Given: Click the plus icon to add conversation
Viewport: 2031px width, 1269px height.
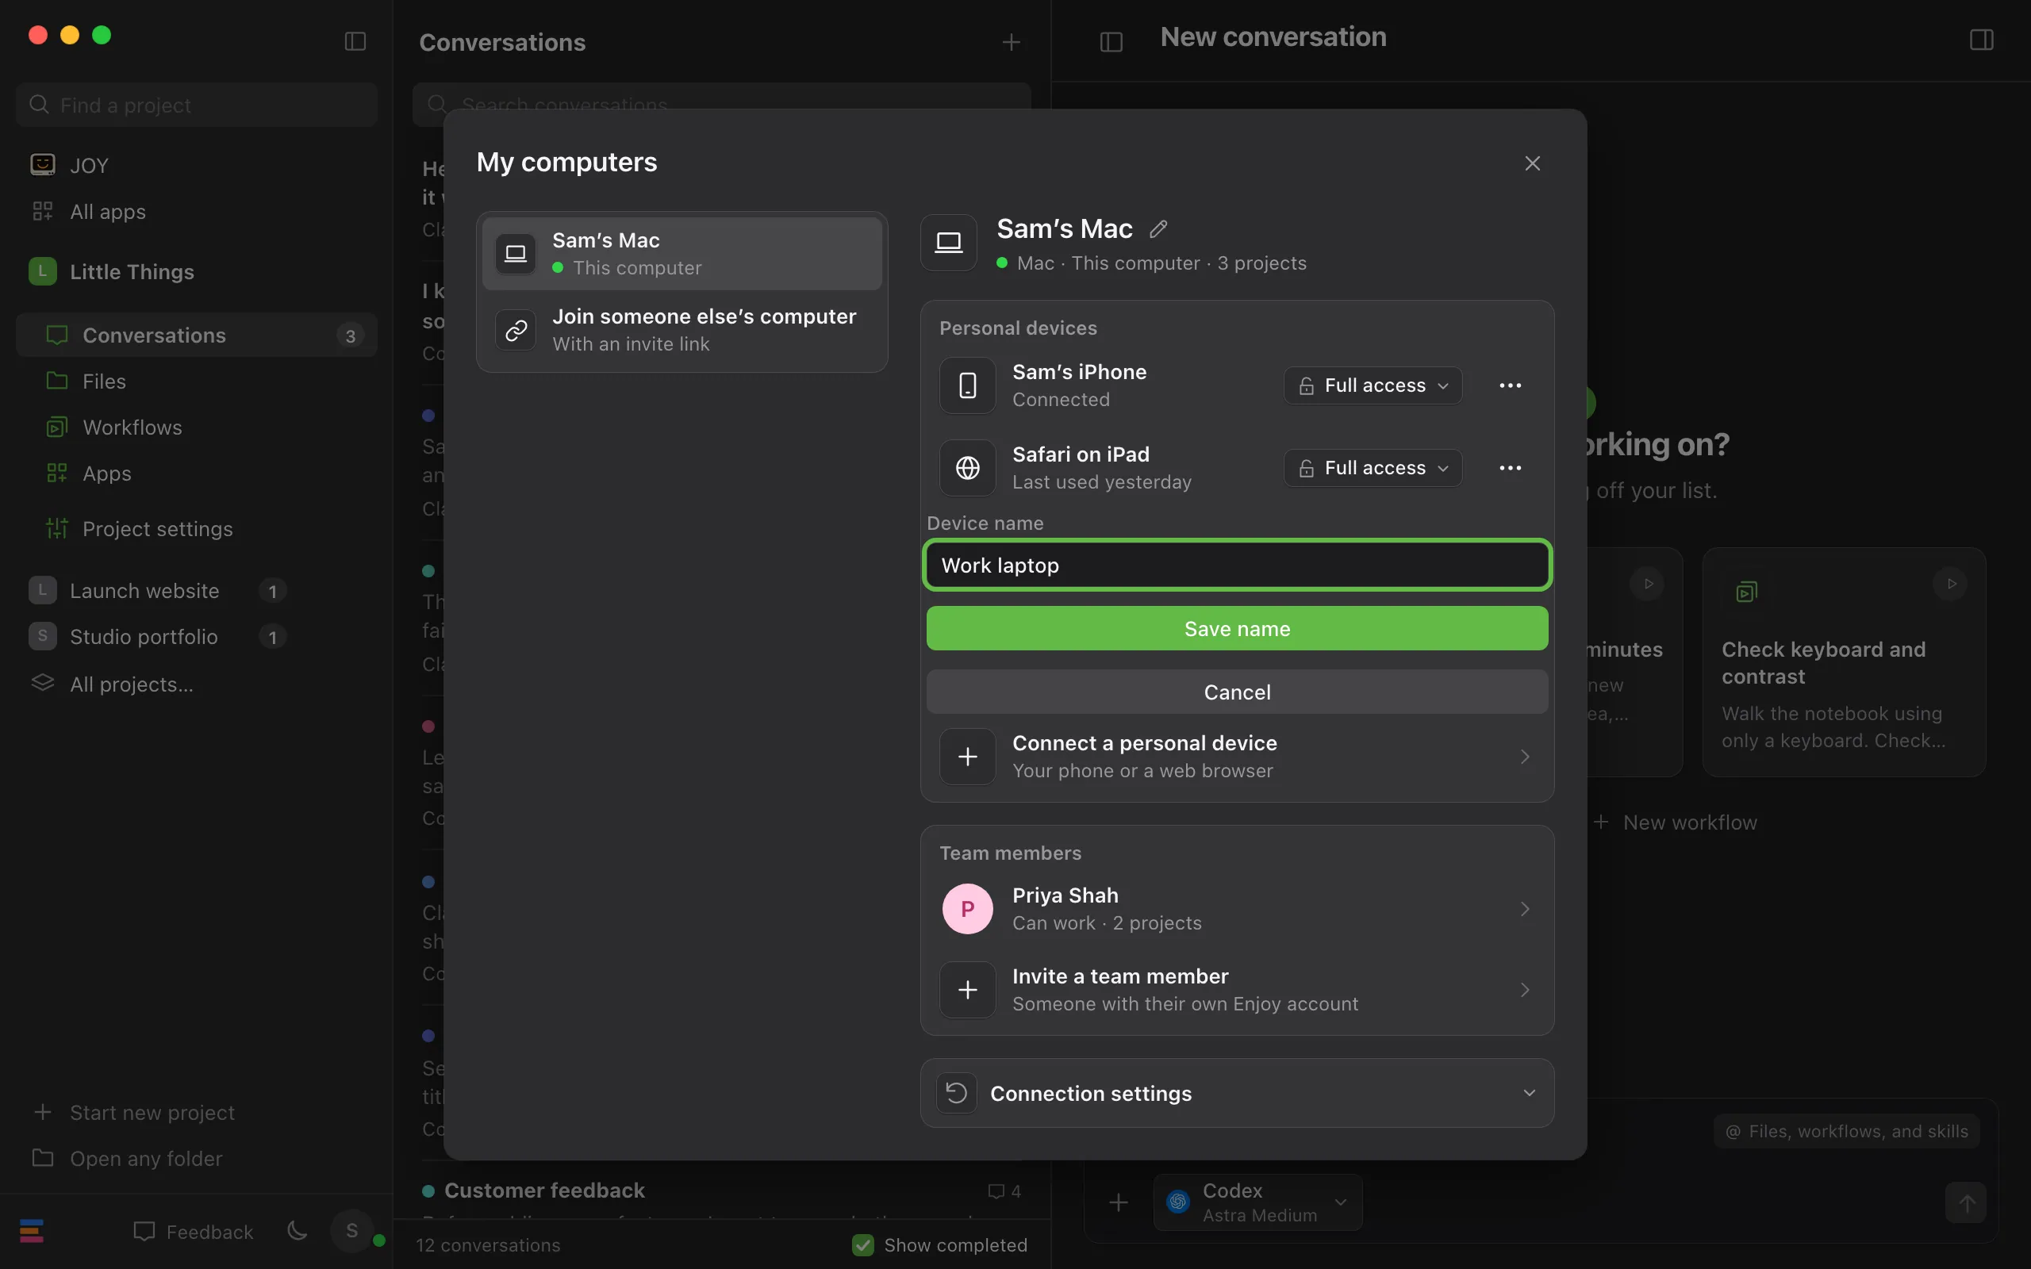Looking at the screenshot, I should pyautogui.click(x=1011, y=42).
